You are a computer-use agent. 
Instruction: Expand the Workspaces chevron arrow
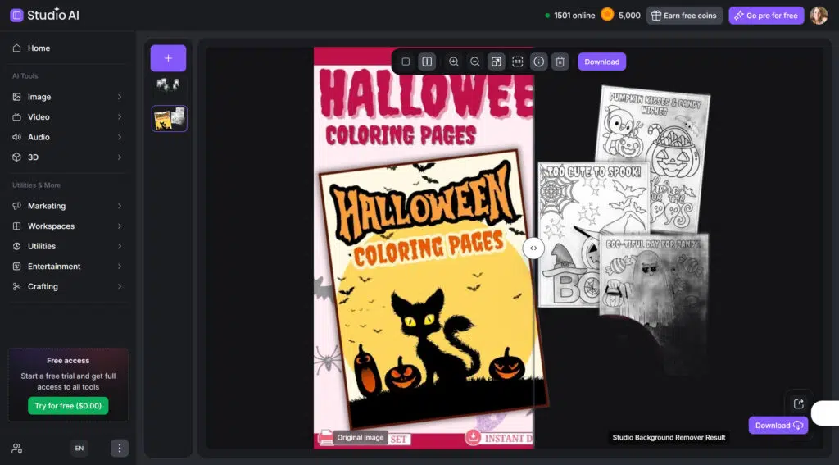120,226
